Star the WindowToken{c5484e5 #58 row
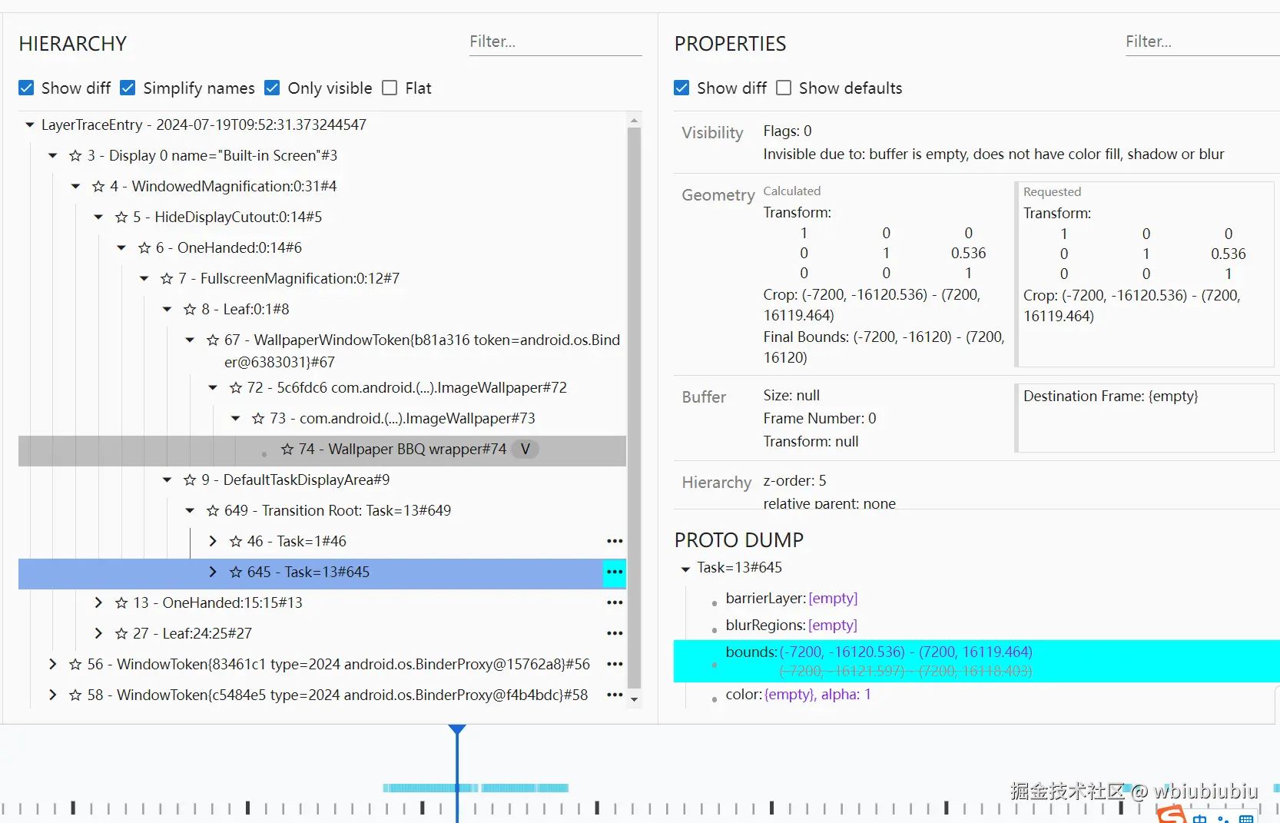This screenshot has height=823, width=1280. [x=75, y=695]
